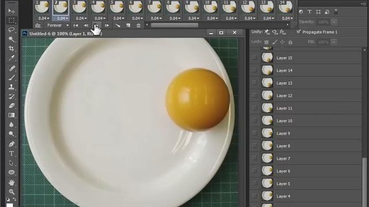Select the Horizontal Type tool
Image resolution: width=369 pixels, height=207 pixels.
(x=12, y=154)
